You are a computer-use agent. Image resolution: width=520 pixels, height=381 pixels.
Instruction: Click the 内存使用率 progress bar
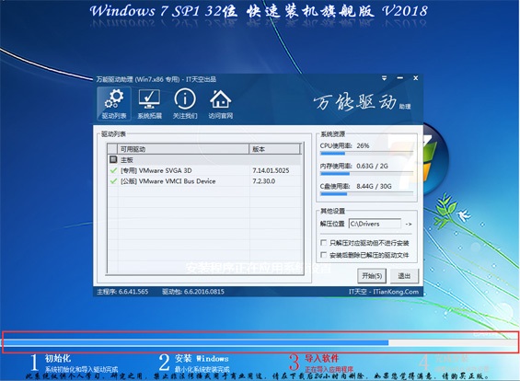(x=367, y=173)
